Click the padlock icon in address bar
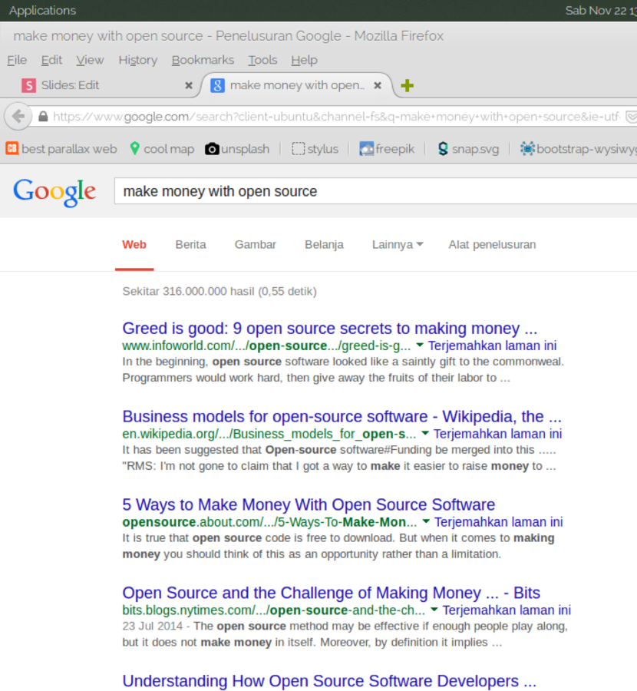637x691 pixels. (x=43, y=117)
